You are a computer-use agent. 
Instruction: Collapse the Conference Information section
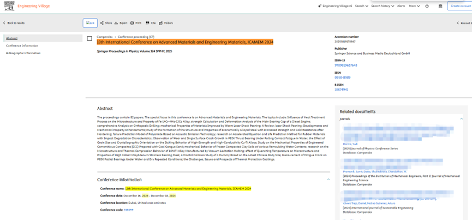(328, 179)
